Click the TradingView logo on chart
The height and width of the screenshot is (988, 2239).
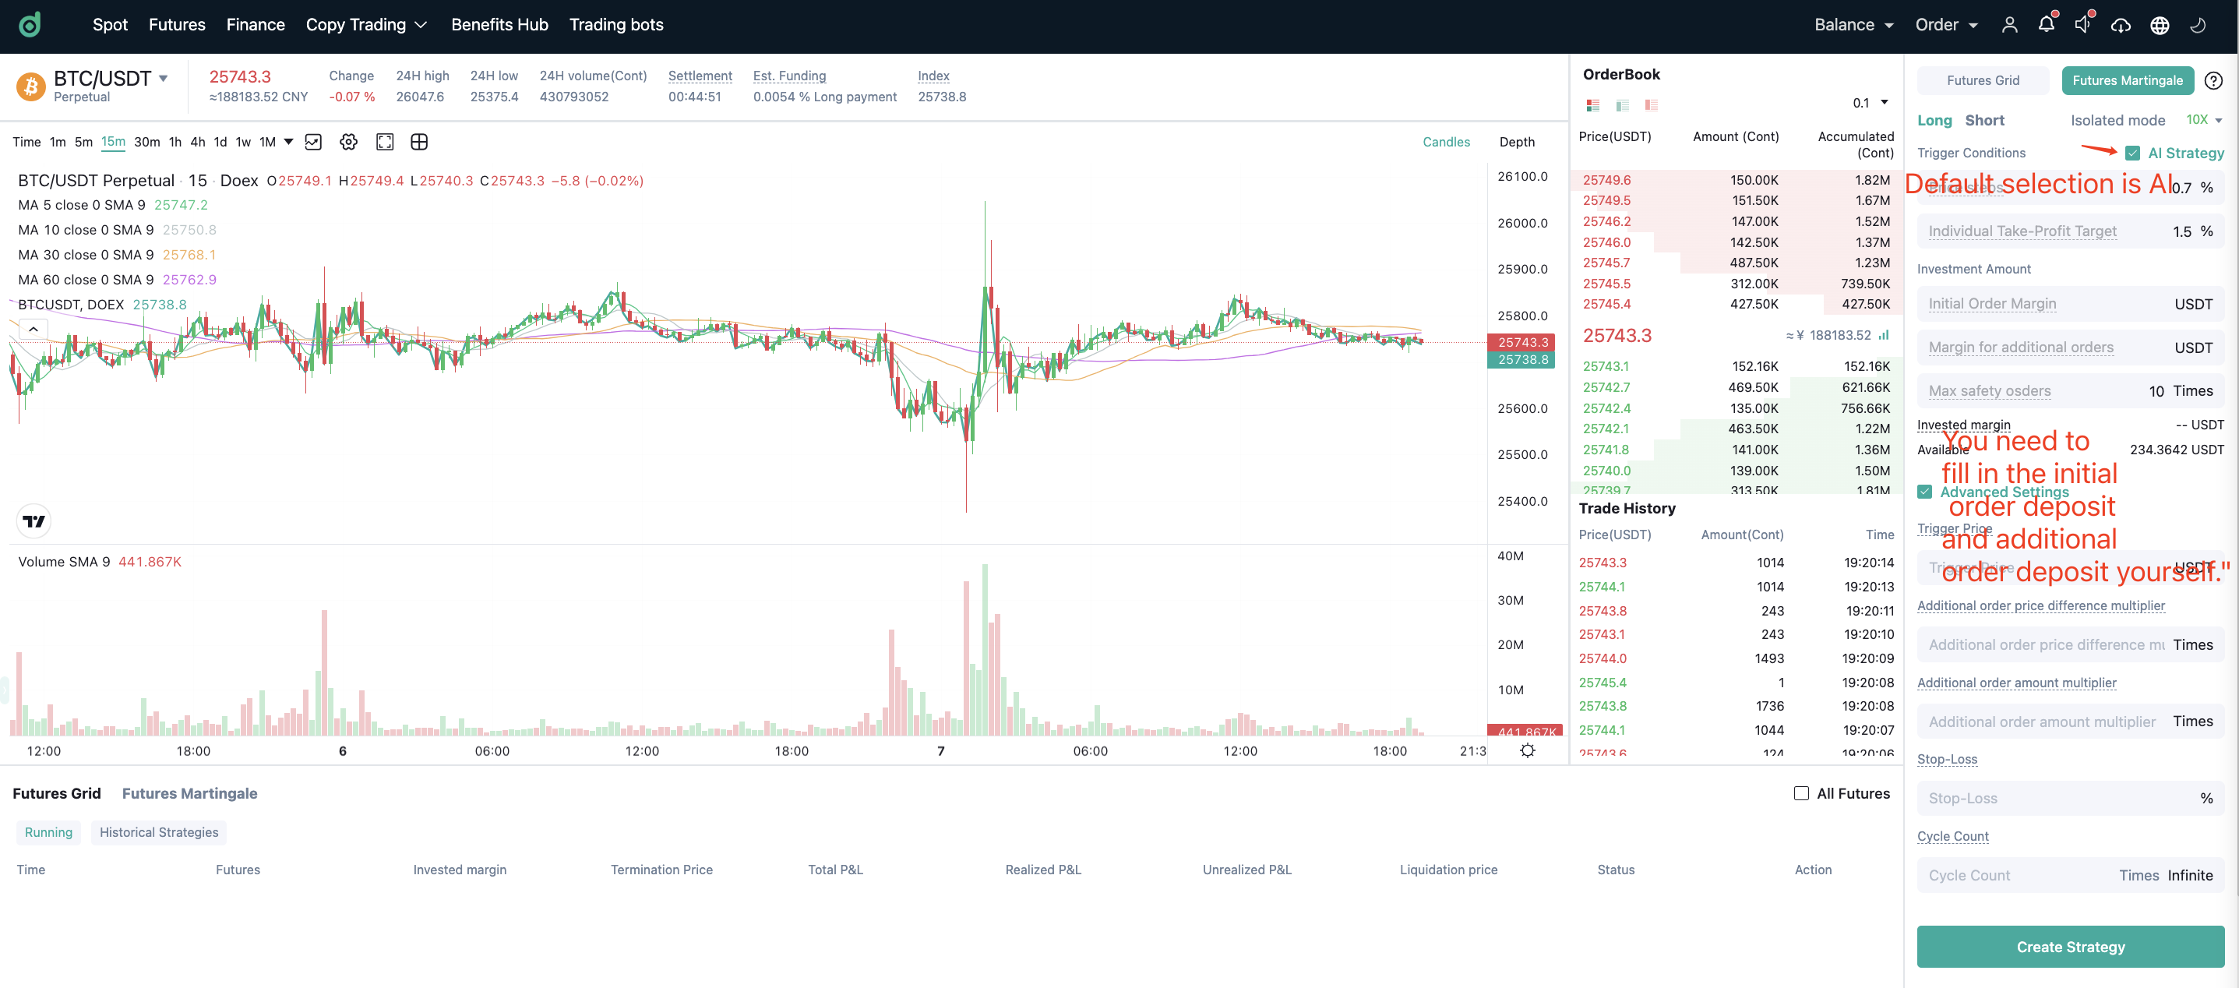tap(34, 520)
